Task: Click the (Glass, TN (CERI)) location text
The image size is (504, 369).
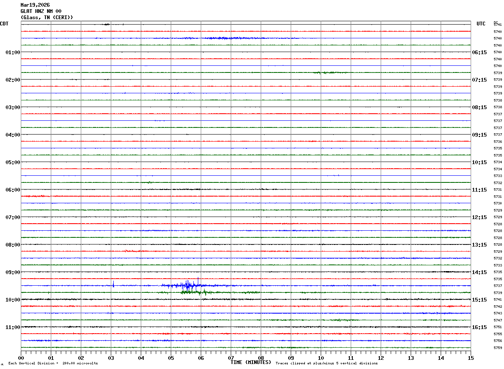Action: coord(47,17)
